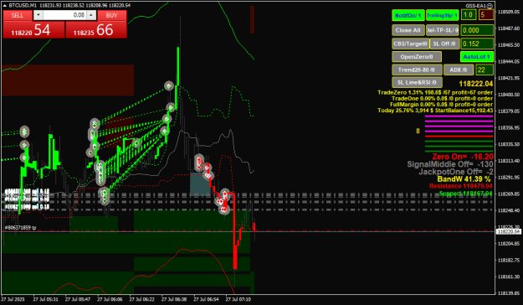The height and width of the screenshot is (305, 523).
Task: Toggle the Trend20-80 /0 button
Action: pyautogui.click(x=417, y=70)
